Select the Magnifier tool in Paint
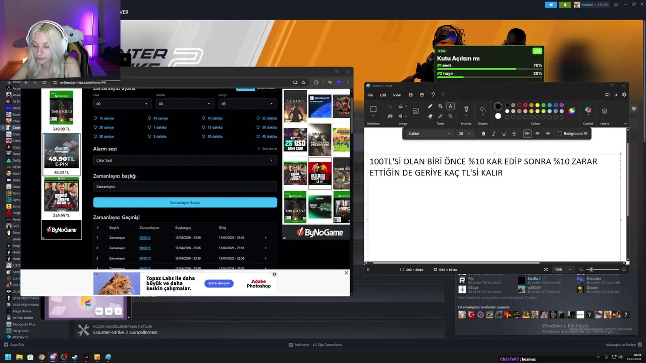The height and width of the screenshot is (363, 646). click(450, 116)
